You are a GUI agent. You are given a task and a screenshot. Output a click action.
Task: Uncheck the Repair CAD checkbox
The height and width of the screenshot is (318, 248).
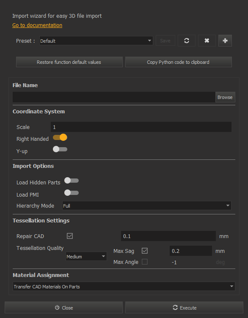pyautogui.click(x=70, y=236)
